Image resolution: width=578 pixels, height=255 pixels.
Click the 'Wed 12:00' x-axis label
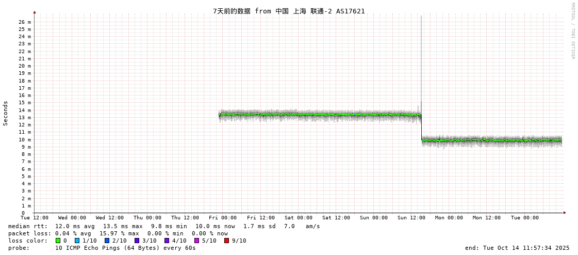(x=110, y=218)
